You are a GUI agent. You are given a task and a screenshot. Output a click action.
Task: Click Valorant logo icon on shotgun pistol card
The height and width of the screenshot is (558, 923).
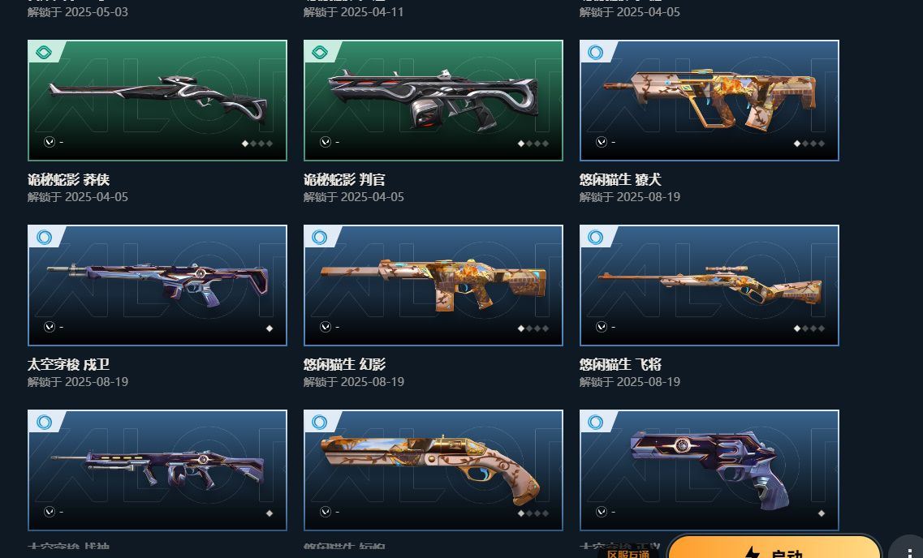coord(325,512)
